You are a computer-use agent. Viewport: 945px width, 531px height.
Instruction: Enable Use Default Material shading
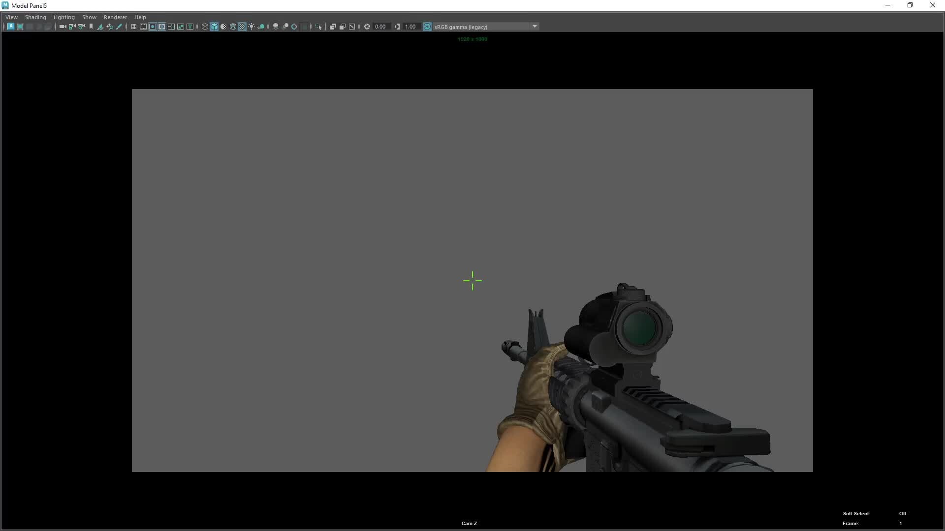[x=223, y=27]
